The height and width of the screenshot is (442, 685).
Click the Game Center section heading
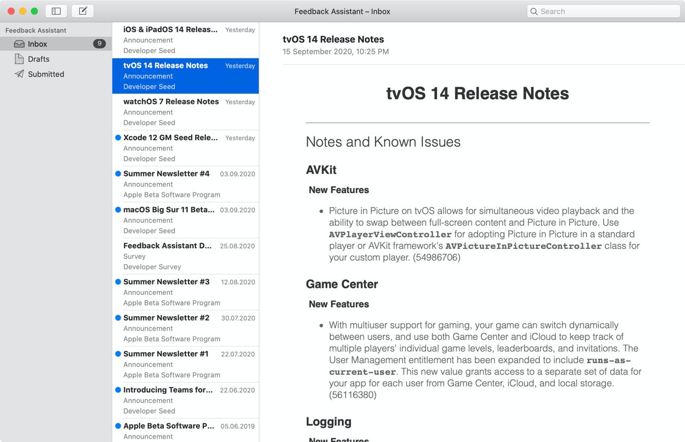tap(342, 284)
